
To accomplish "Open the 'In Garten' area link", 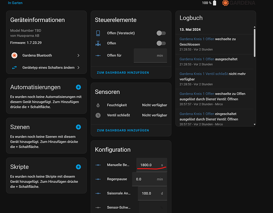I will pyautogui.click(x=15, y=3).
